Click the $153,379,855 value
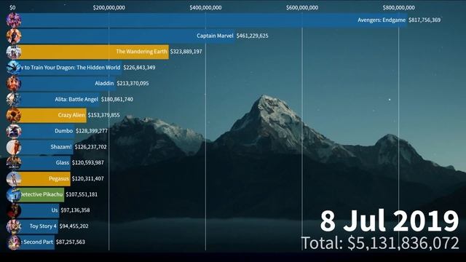466x262 pixels. tap(103, 115)
